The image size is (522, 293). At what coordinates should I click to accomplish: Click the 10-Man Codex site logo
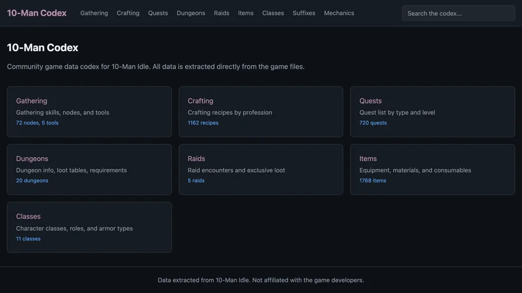37,13
